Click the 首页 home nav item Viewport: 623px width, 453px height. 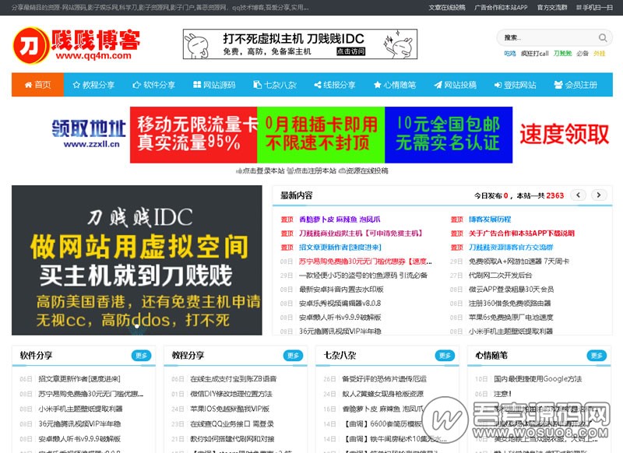click(37, 85)
